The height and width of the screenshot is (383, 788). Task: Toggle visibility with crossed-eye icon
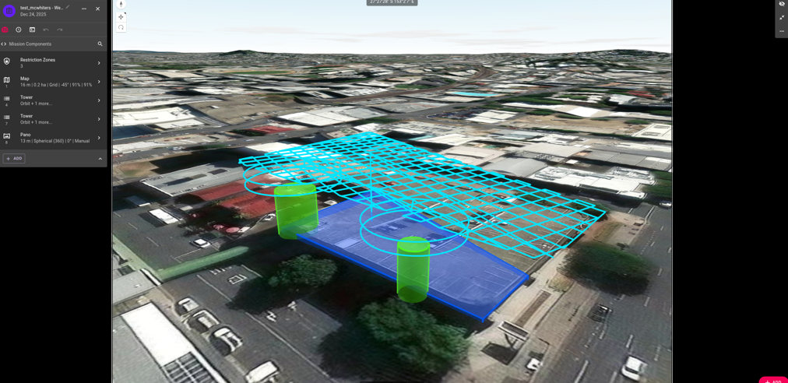782,5
